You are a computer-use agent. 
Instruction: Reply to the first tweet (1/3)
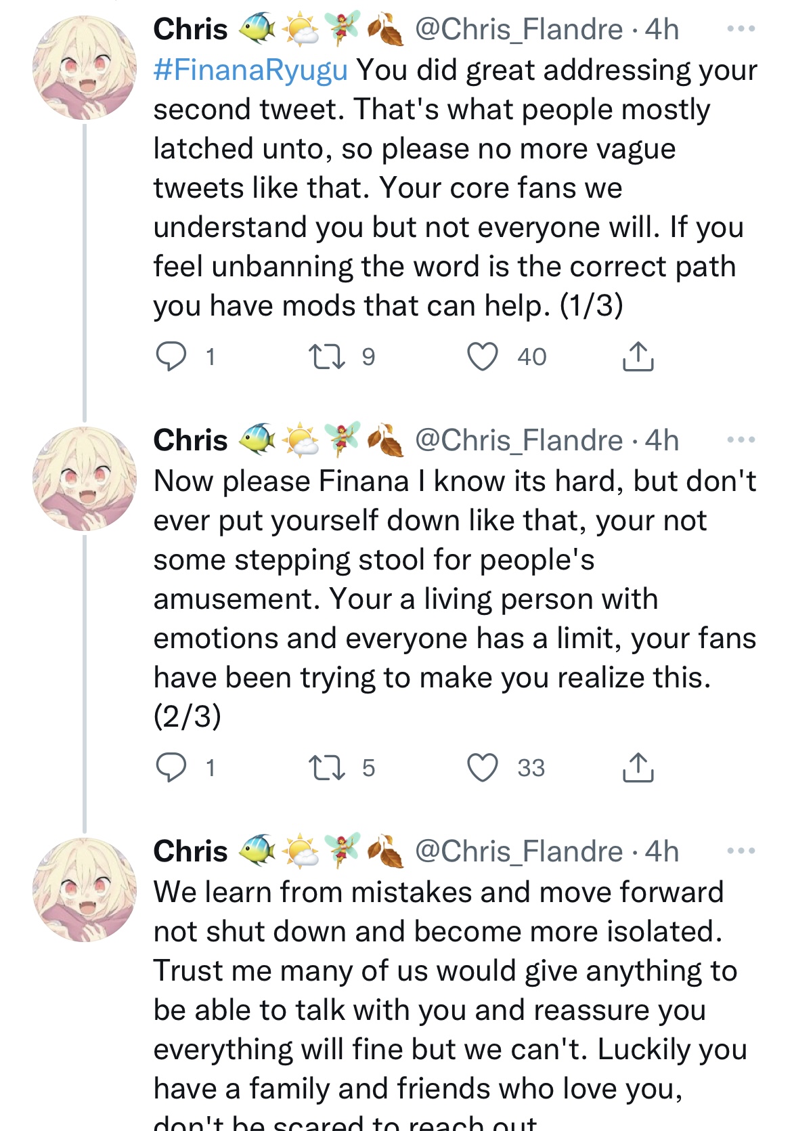(x=171, y=356)
